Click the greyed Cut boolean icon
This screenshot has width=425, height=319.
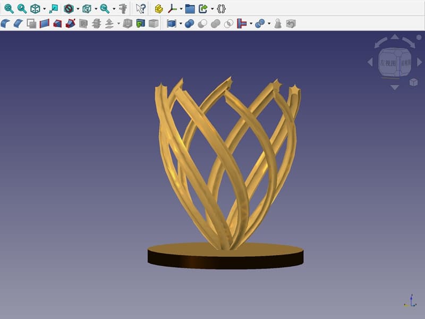click(x=202, y=23)
